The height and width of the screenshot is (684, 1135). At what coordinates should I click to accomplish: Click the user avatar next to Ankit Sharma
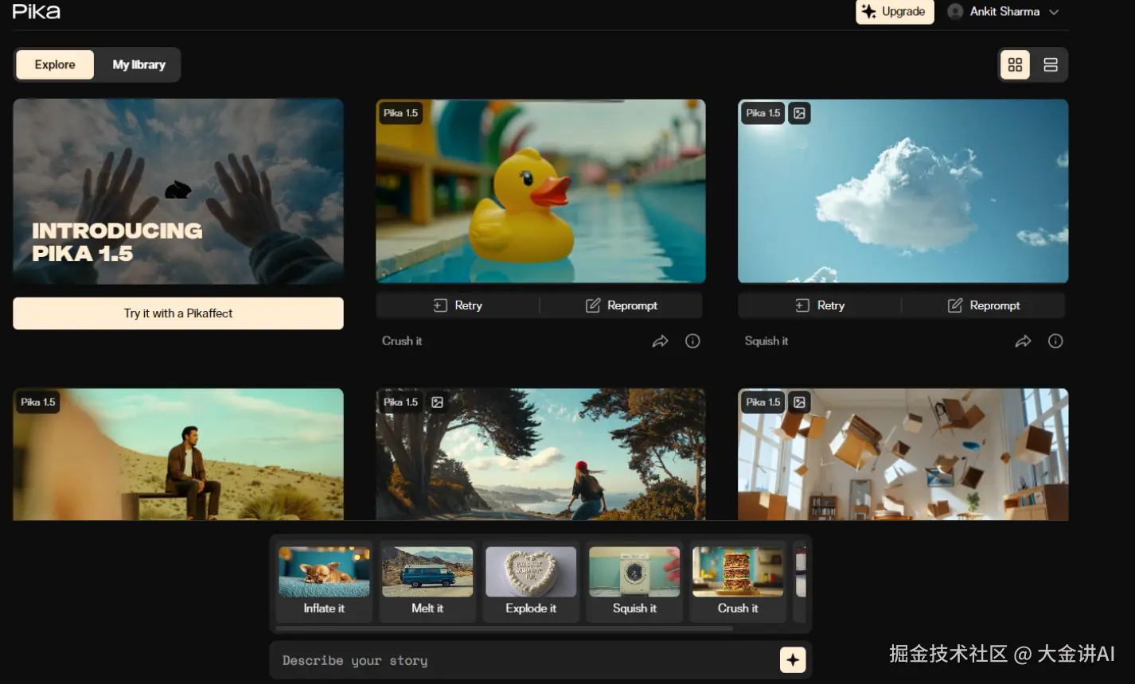point(955,11)
